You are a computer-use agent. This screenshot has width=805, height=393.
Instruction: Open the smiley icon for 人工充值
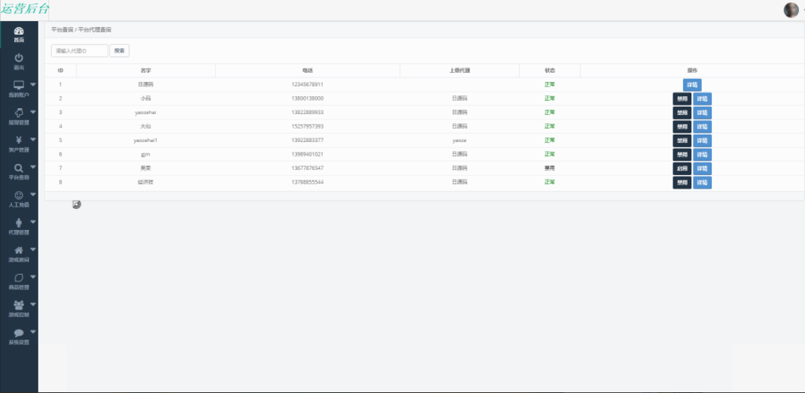[19, 195]
